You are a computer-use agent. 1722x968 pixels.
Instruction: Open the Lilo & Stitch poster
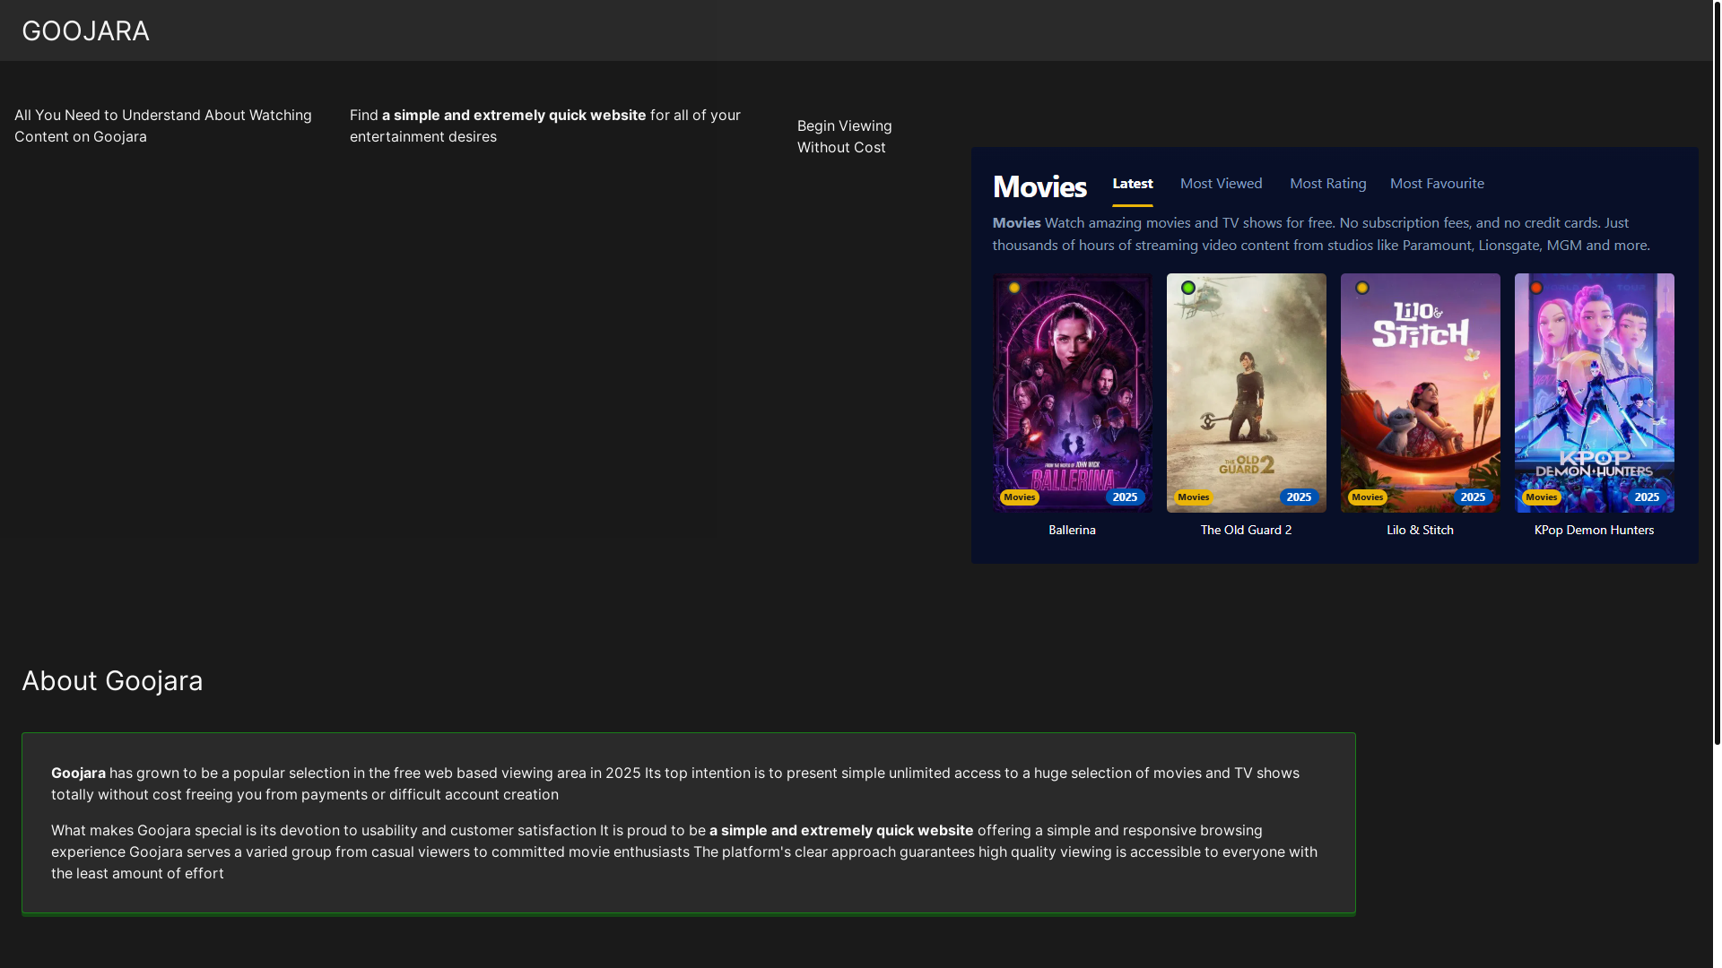(1420, 393)
